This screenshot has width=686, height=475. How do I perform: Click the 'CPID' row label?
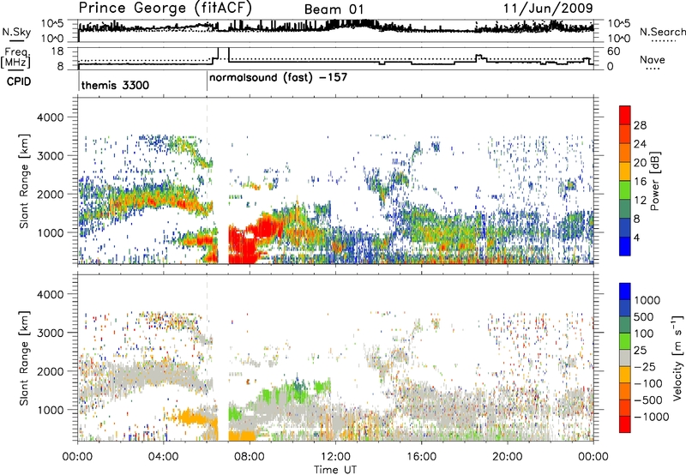(19, 81)
